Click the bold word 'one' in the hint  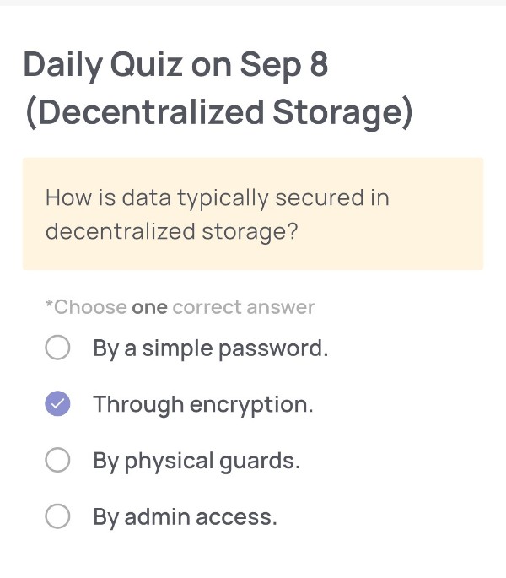pyautogui.click(x=150, y=307)
